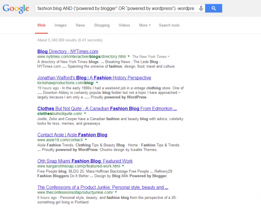Click the blue search magnifier button

tap(213, 8)
